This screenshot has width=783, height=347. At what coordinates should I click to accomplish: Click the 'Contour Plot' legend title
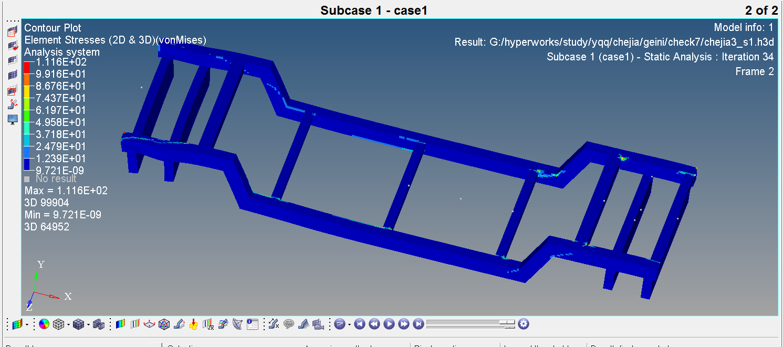(53, 28)
